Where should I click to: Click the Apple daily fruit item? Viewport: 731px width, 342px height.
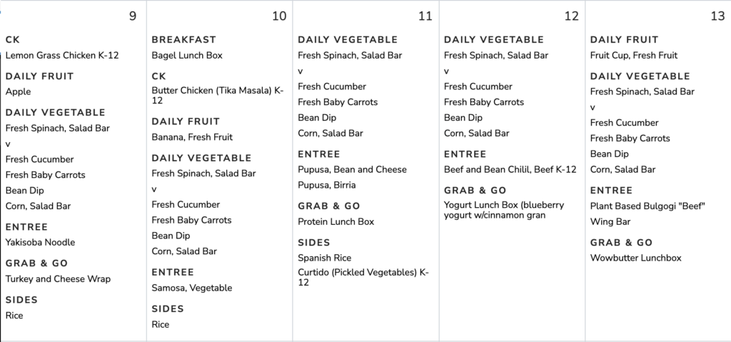18,92
